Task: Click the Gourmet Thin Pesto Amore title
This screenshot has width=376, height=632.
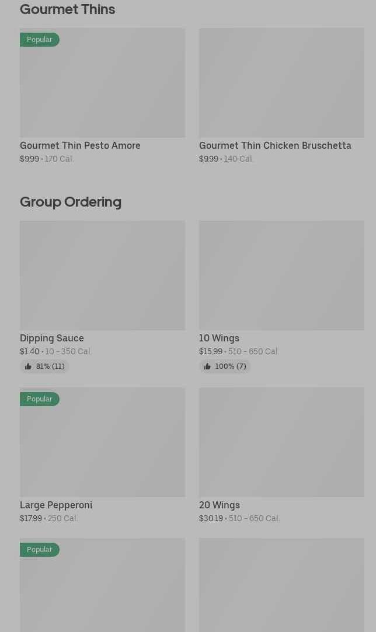Action: coord(80,146)
